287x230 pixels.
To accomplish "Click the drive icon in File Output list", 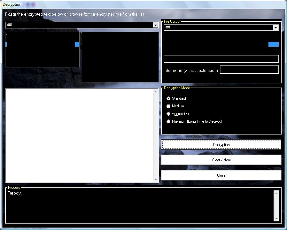I will click(168, 27).
